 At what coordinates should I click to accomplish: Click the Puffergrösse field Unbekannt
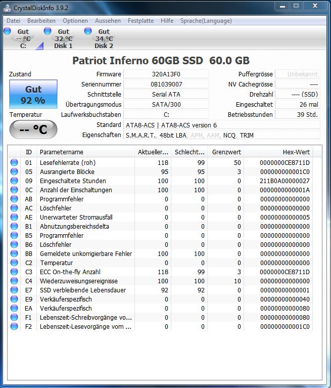point(297,74)
